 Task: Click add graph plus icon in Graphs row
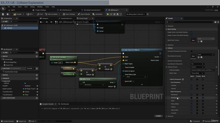click(37, 56)
